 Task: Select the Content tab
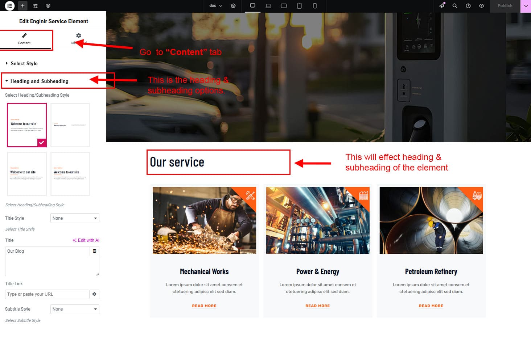click(x=24, y=38)
